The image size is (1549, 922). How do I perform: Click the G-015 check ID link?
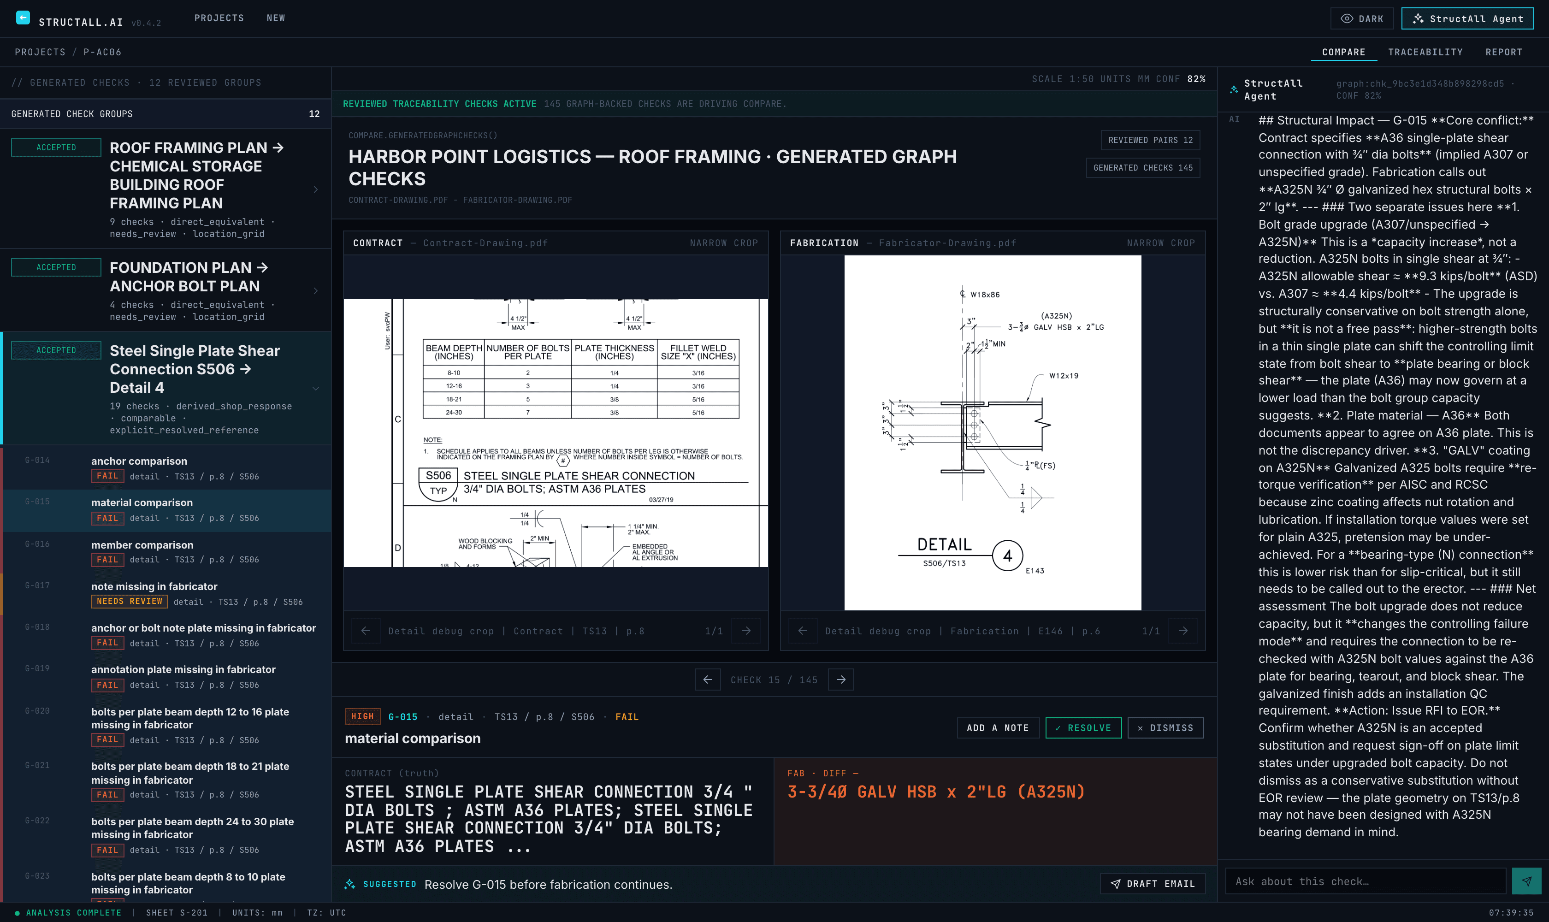[x=402, y=716]
